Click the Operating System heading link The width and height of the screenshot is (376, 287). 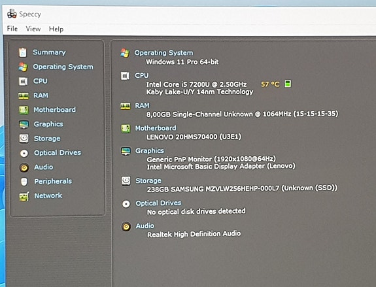[x=163, y=53]
